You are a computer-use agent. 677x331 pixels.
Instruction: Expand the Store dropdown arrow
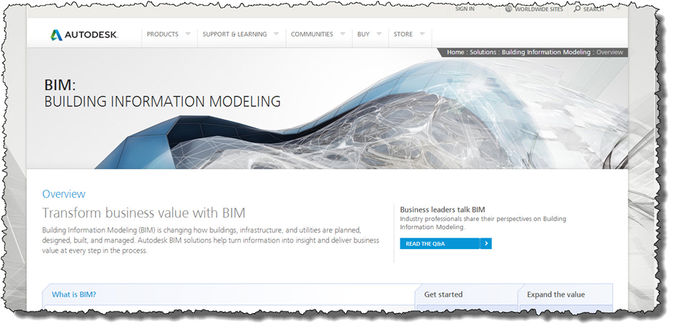pos(422,34)
